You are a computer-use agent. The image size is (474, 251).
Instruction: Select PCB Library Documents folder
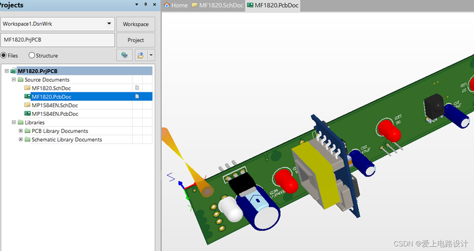[x=60, y=131]
